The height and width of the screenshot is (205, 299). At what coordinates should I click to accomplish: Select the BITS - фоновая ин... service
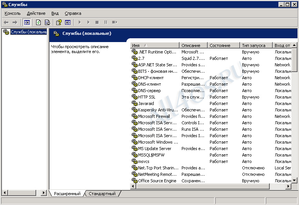pyautogui.click(x=158, y=71)
